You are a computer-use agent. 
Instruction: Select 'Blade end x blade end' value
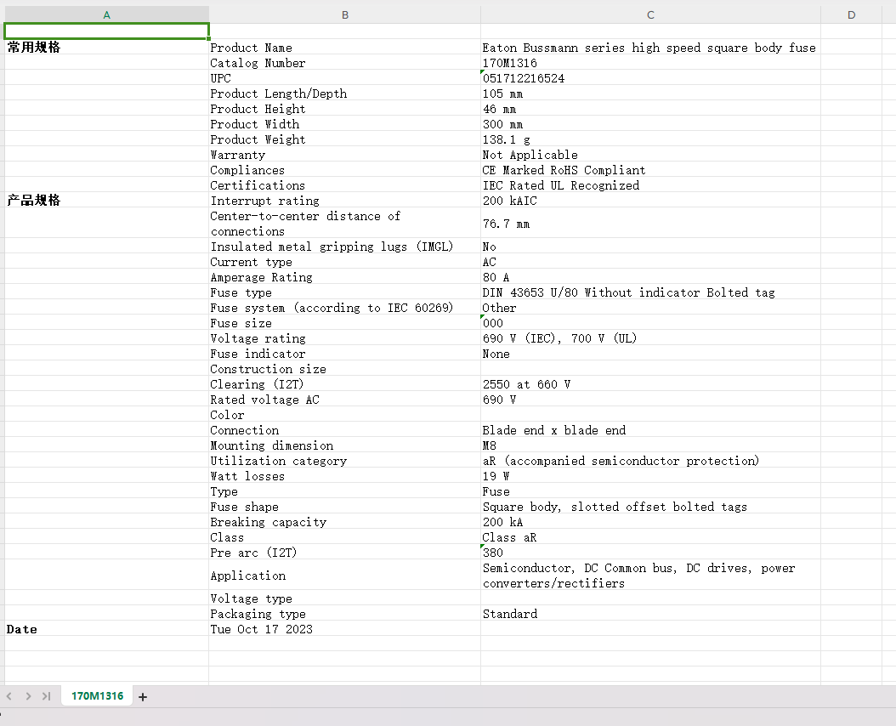651,430
